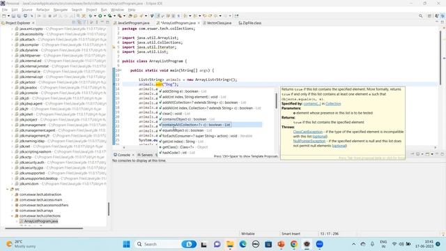Toggle fold of the import block
This screenshot has height=251, width=446.
tap(121, 38)
